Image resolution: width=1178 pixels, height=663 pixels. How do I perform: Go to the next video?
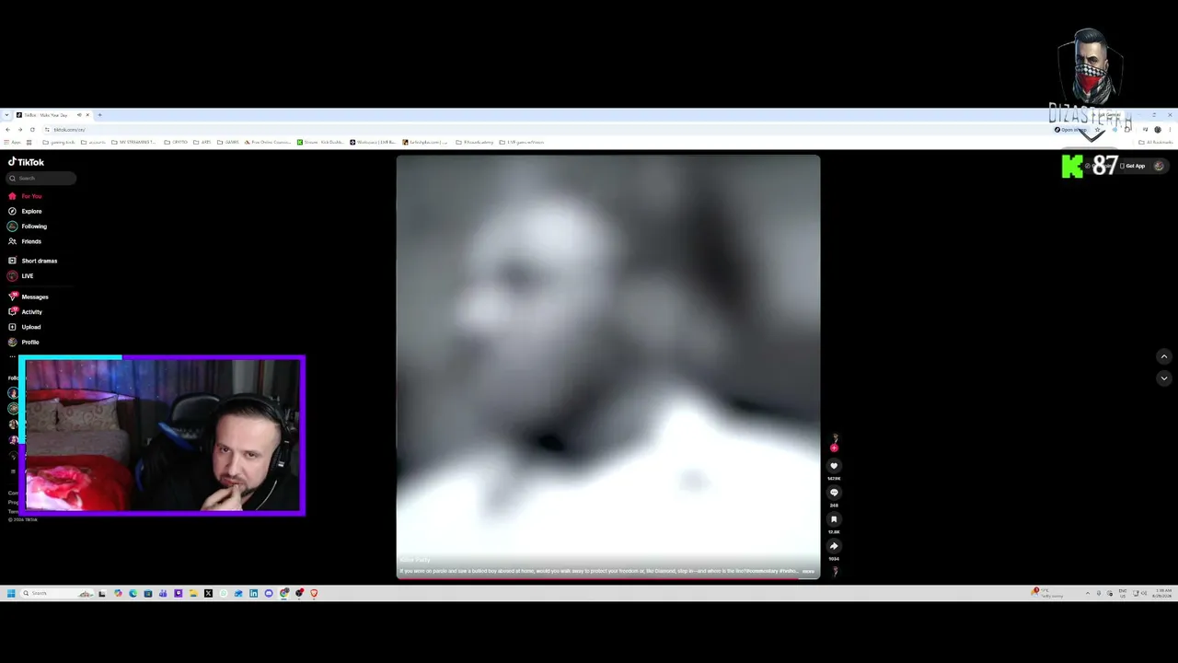point(1163,378)
